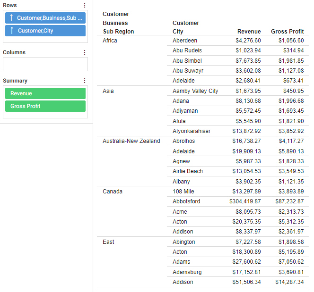Click the Gross Profit column header
The width and height of the screenshot is (314, 292).
pos(287,32)
